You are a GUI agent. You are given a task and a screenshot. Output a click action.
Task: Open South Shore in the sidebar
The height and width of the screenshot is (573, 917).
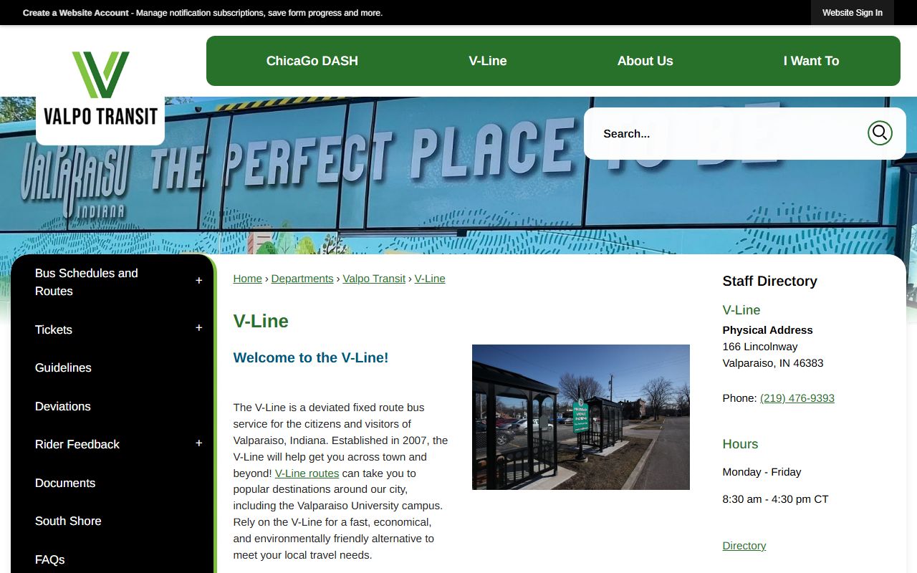coord(68,521)
